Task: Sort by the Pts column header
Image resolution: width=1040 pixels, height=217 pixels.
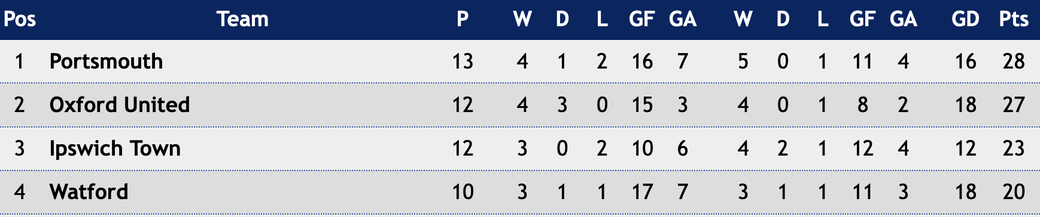Action: (1014, 19)
